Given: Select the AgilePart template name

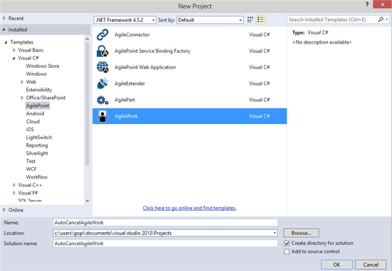Looking at the screenshot, I should tap(125, 100).
